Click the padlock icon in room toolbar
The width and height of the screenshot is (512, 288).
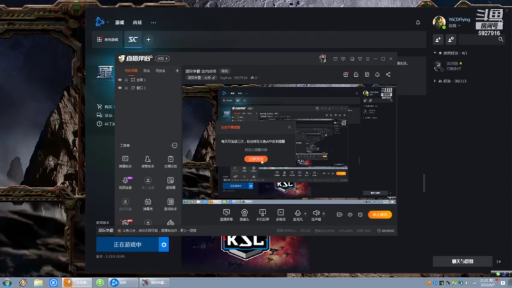tap(356, 74)
